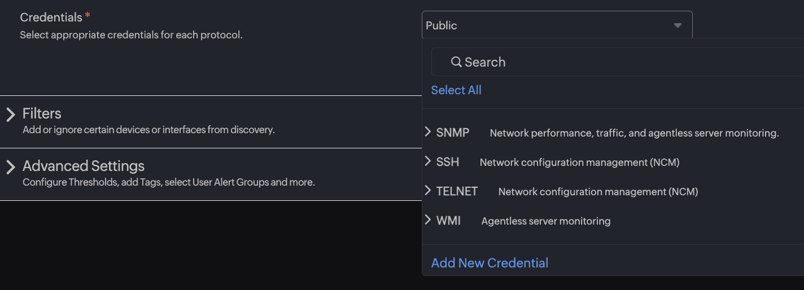Viewport: 804px width, 290px height.
Task: Click the SNMP network performance description text
Action: (634, 133)
